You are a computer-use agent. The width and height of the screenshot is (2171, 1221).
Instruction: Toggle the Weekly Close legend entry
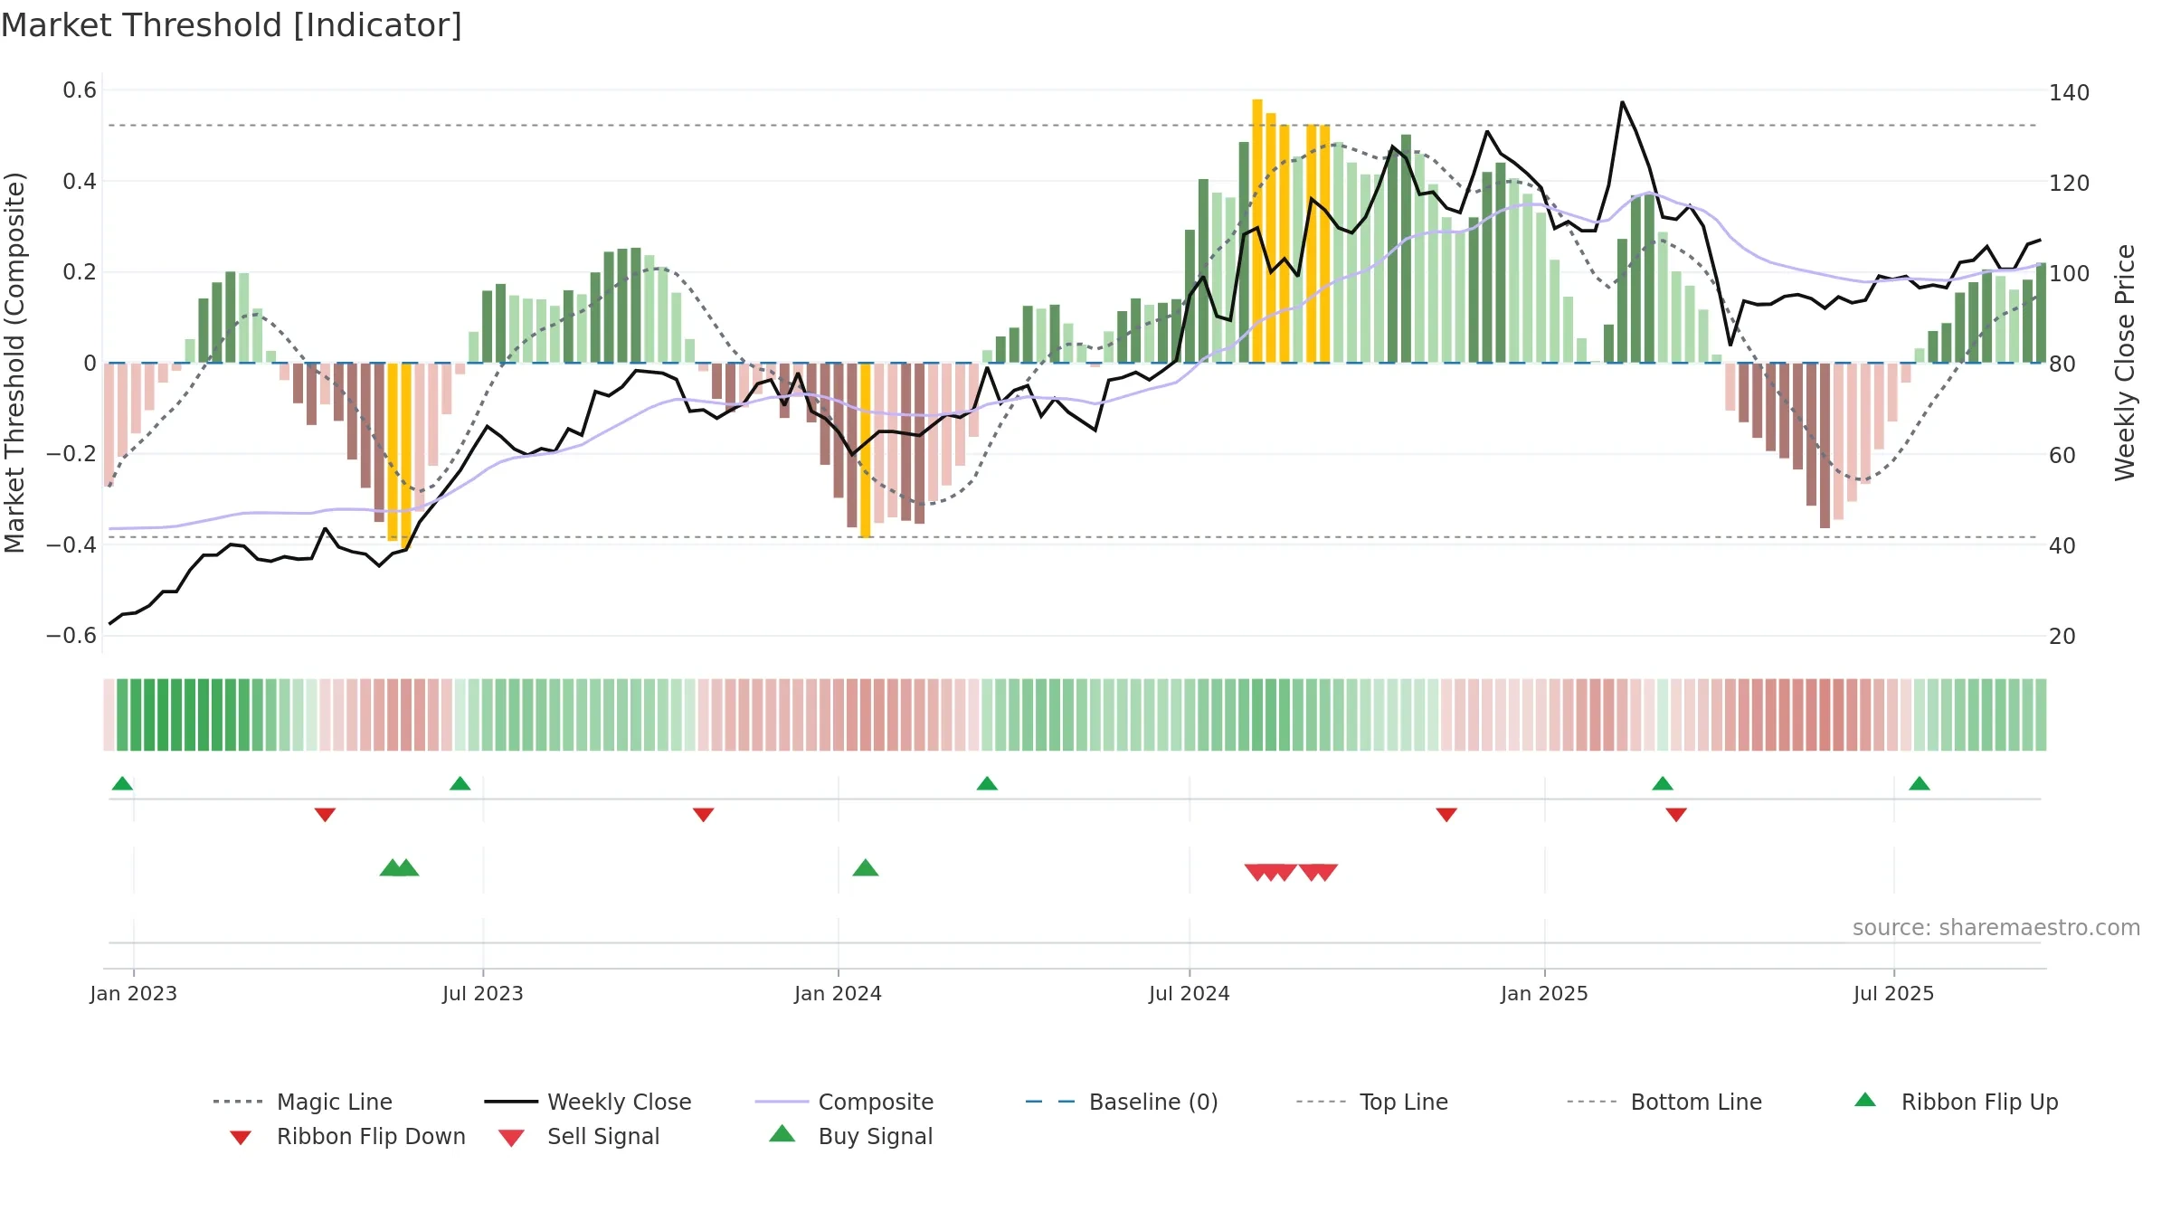click(587, 1102)
